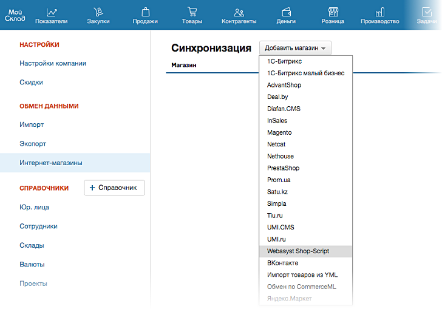
Task: Open Показатели chart icon
Action: (x=52, y=12)
